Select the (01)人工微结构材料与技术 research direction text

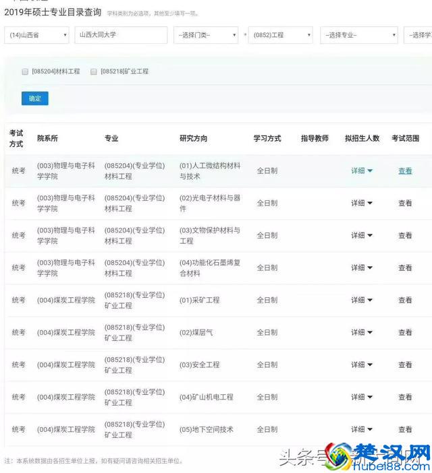(210, 170)
